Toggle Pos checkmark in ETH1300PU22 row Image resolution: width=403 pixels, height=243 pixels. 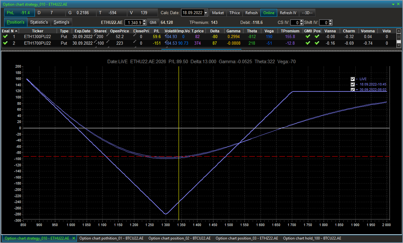[317, 36]
